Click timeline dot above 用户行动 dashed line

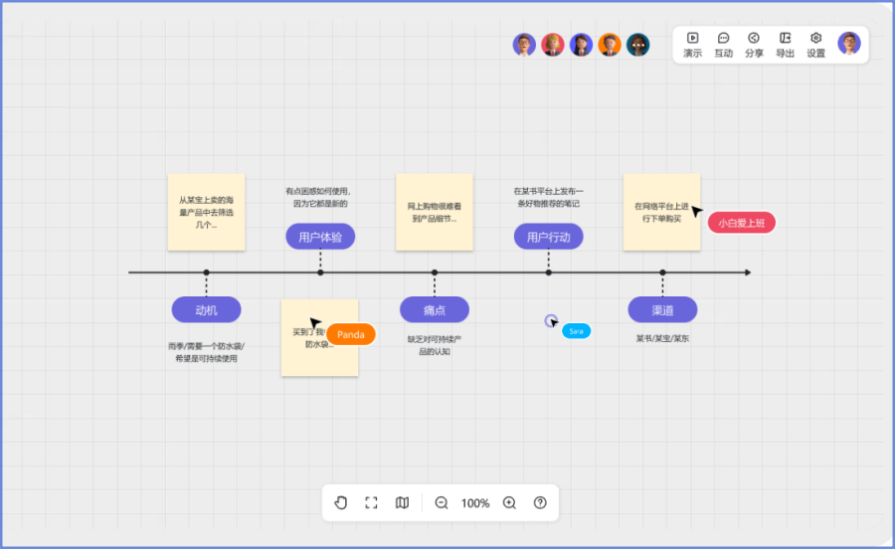tap(548, 273)
